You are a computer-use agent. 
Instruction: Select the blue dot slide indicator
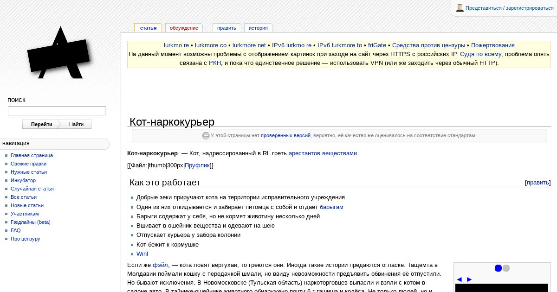pyautogui.click(x=498, y=268)
